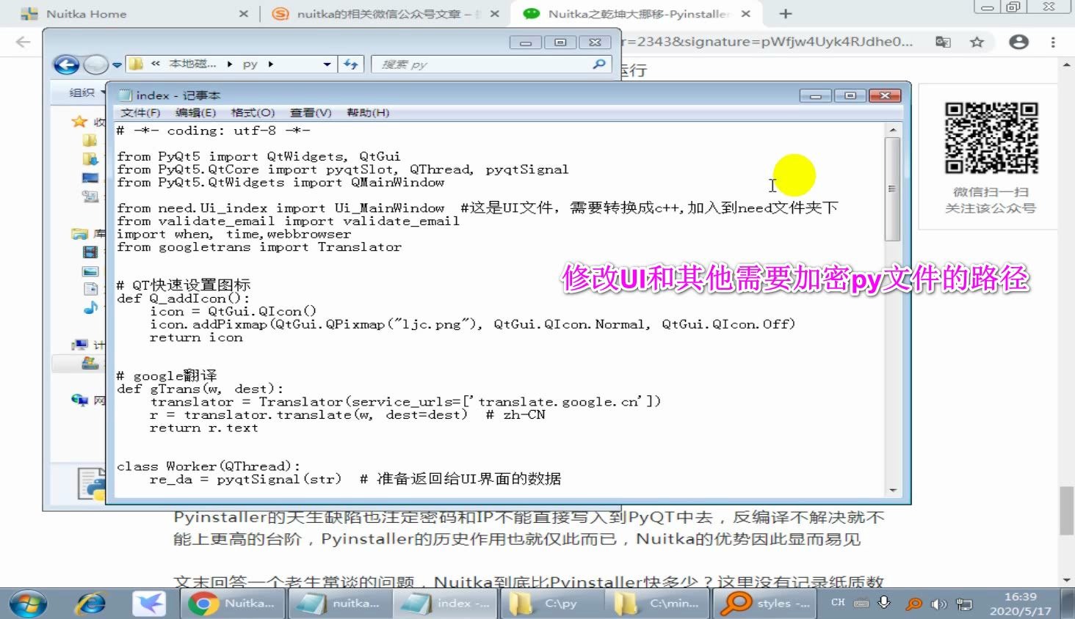This screenshot has width=1075, height=619.
Task: Click the CH input language indicator
Action: (x=838, y=603)
